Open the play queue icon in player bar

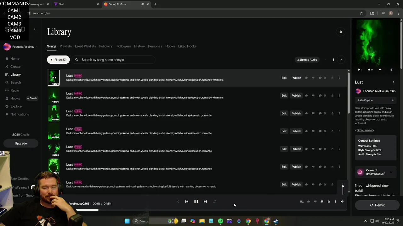(302, 202)
